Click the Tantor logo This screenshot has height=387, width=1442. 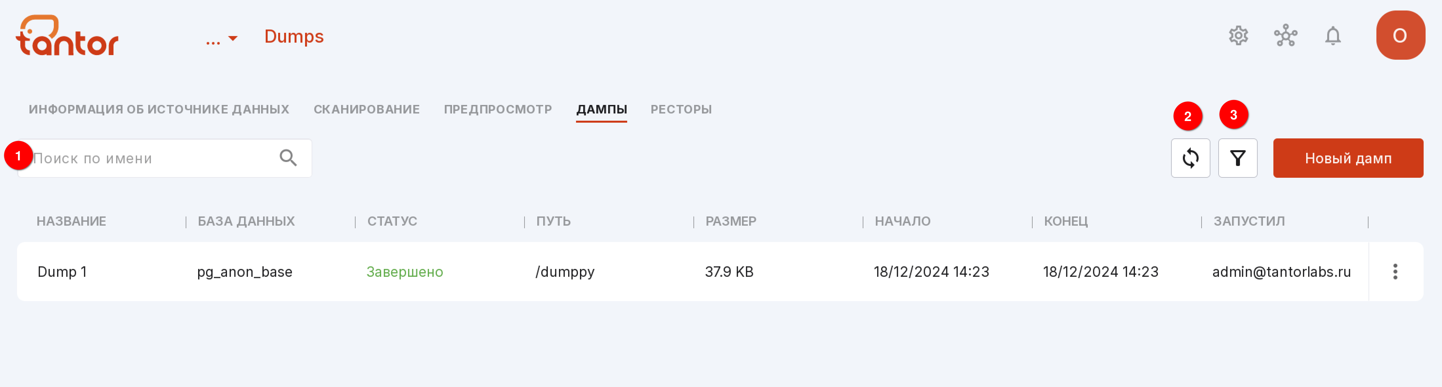point(67,35)
